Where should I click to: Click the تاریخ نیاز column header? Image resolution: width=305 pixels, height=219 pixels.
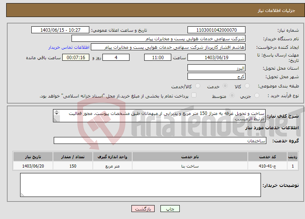click(x=33, y=157)
